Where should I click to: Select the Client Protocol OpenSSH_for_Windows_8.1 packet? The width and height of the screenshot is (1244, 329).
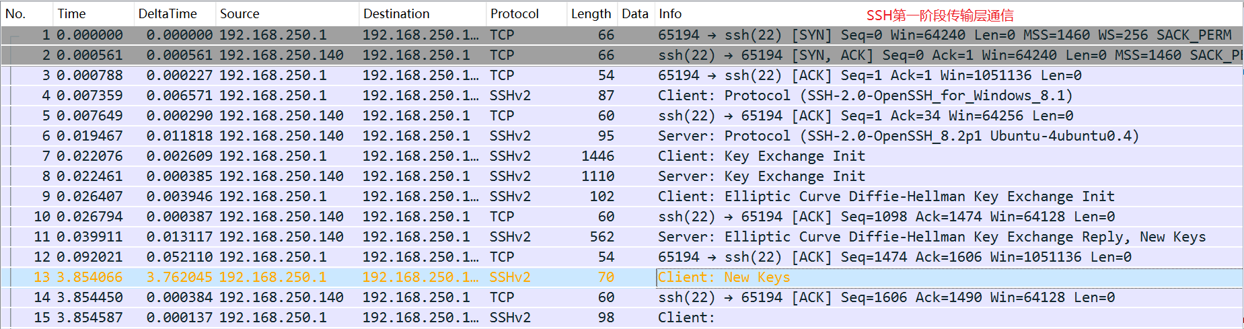865,96
